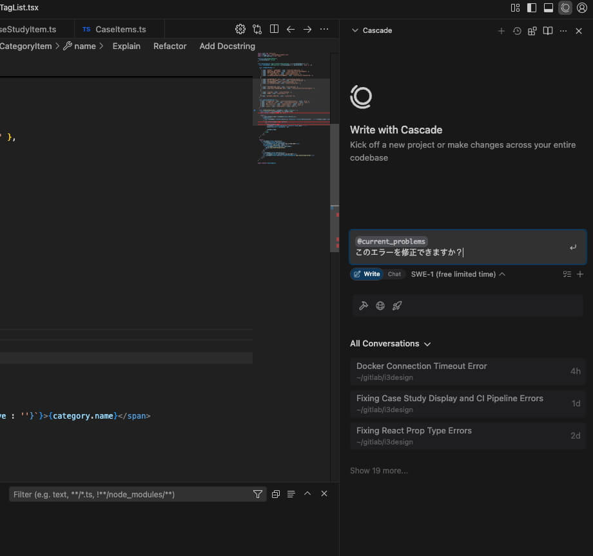Open the Docker Connection Timeout Error conversation

pos(468,372)
